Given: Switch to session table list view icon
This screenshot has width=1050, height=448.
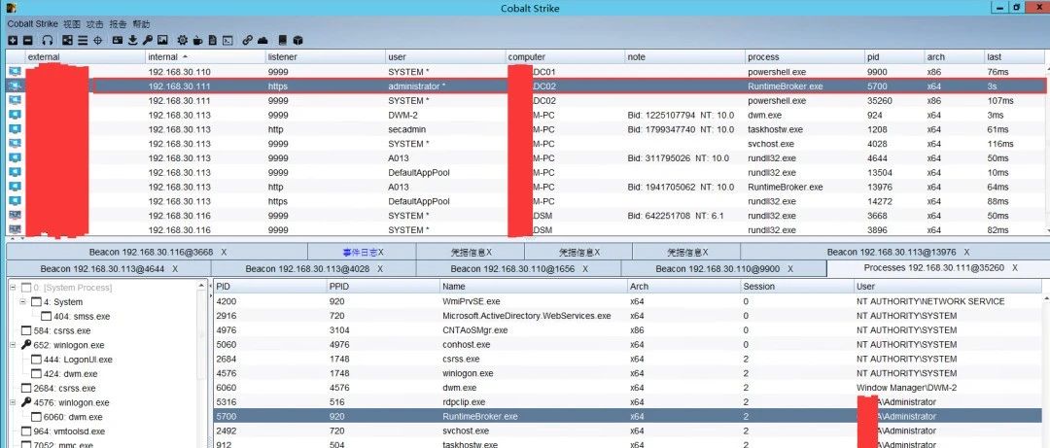Looking at the screenshot, I should (83, 40).
